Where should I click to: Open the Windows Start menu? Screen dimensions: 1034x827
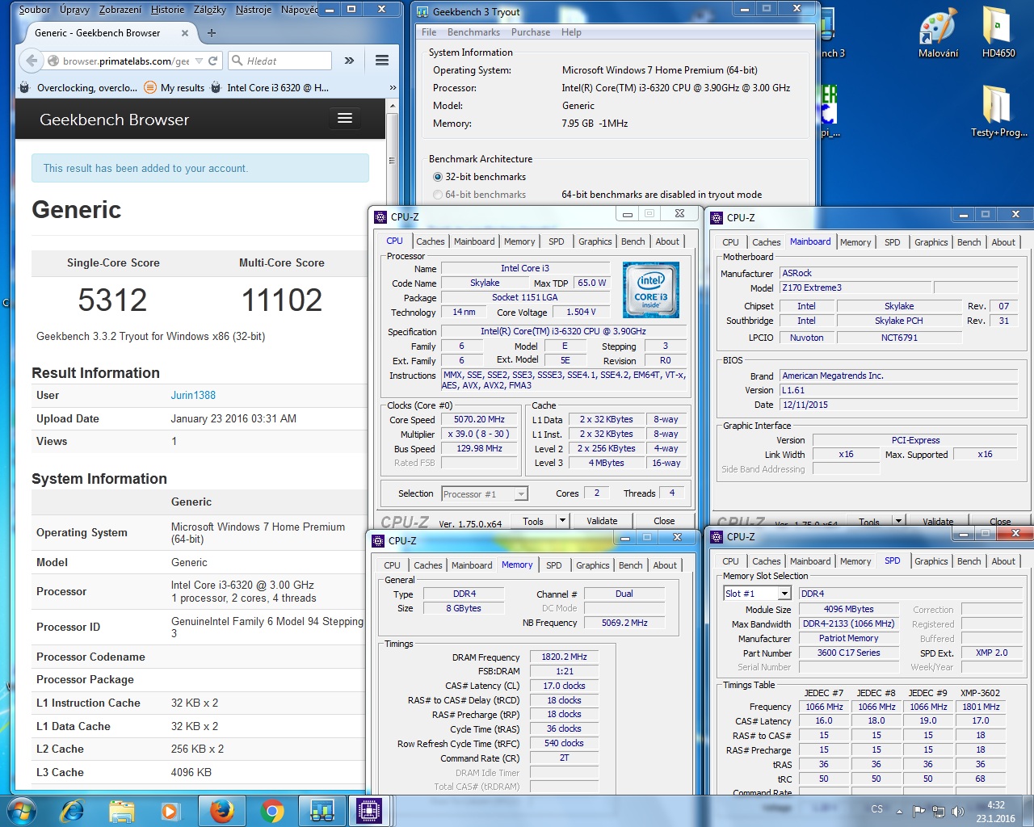click(21, 811)
